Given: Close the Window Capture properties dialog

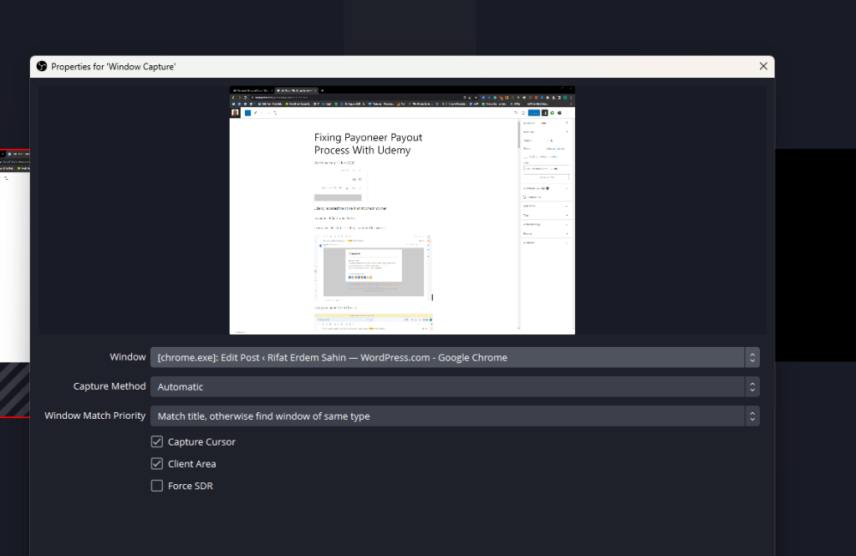Looking at the screenshot, I should [763, 66].
